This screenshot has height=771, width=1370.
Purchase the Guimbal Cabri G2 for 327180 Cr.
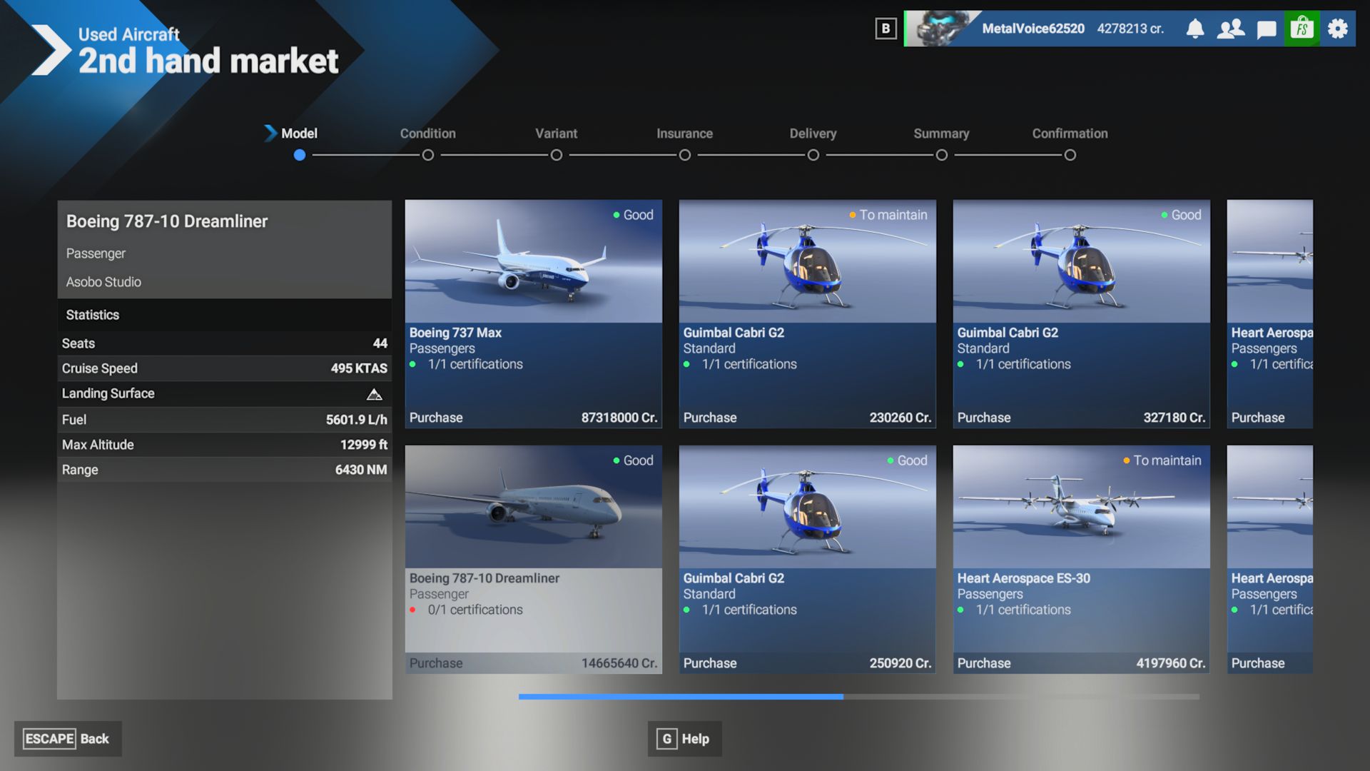coord(1081,418)
